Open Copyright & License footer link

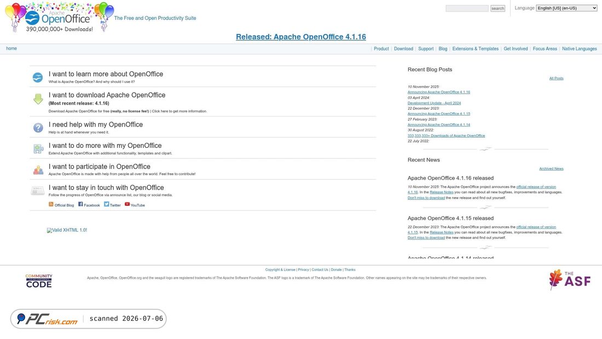click(280, 270)
